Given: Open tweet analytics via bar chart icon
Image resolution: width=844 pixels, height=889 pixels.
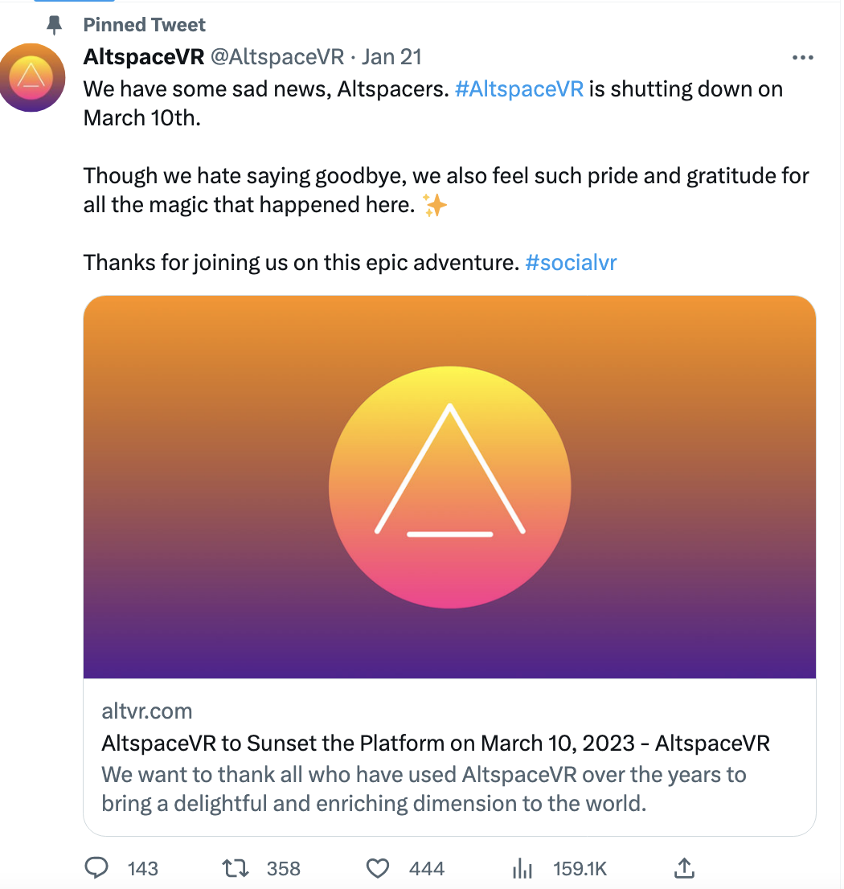Looking at the screenshot, I should click(x=522, y=868).
